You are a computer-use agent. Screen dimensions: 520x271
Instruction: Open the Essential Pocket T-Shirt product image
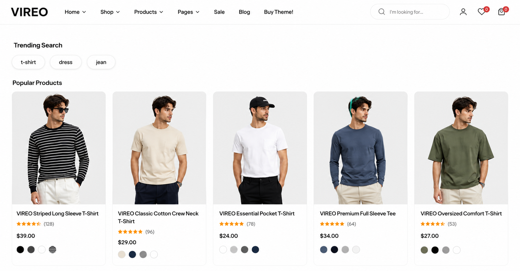coord(260,148)
